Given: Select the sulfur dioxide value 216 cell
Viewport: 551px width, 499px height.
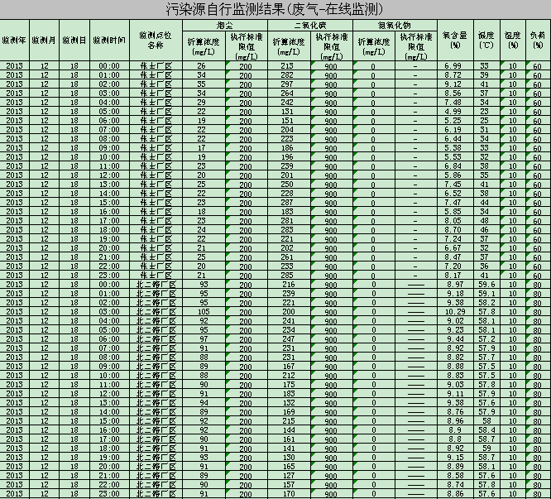Looking at the screenshot, I should [290, 285].
